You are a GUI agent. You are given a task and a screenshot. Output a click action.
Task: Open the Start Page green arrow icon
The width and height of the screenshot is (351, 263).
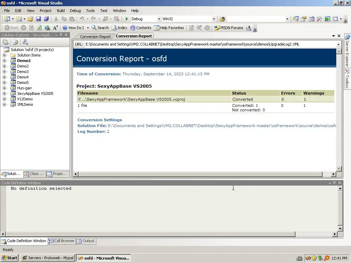[x=327, y=19]
